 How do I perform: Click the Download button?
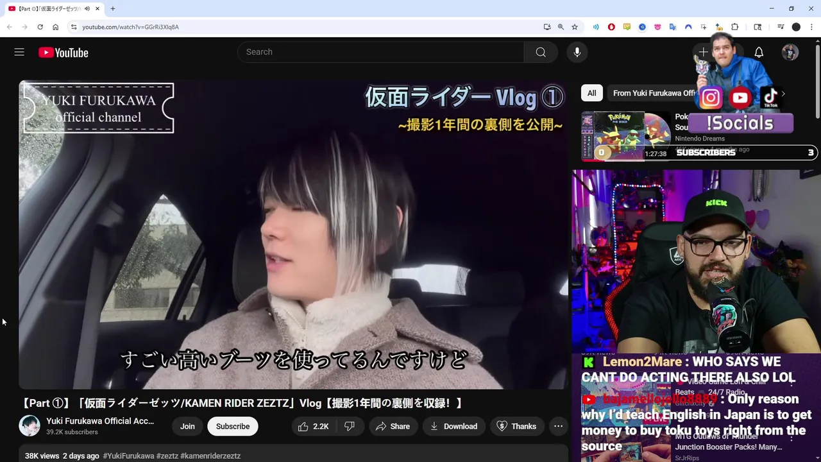453,426
